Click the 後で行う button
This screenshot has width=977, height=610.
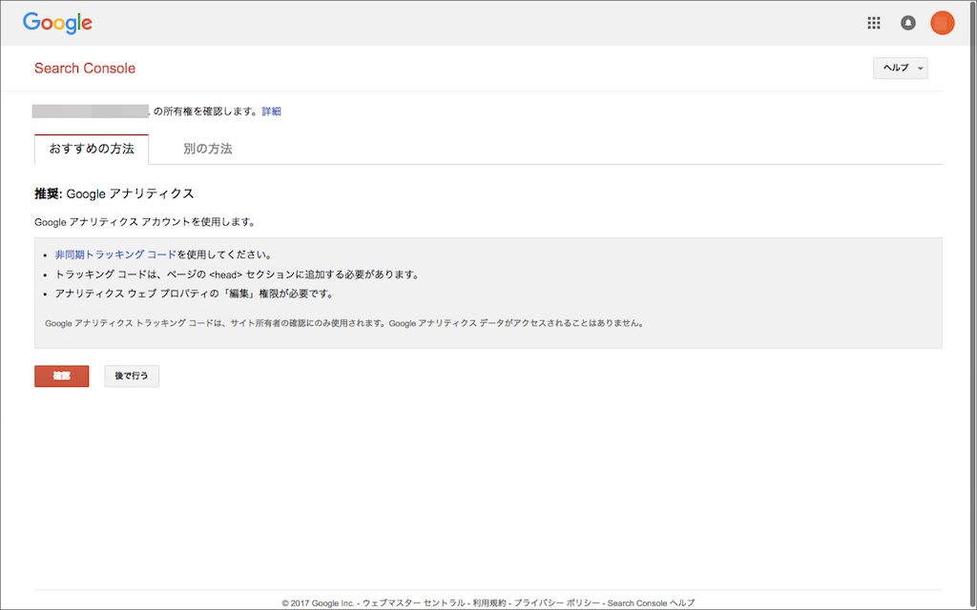[x=132, y=376]
